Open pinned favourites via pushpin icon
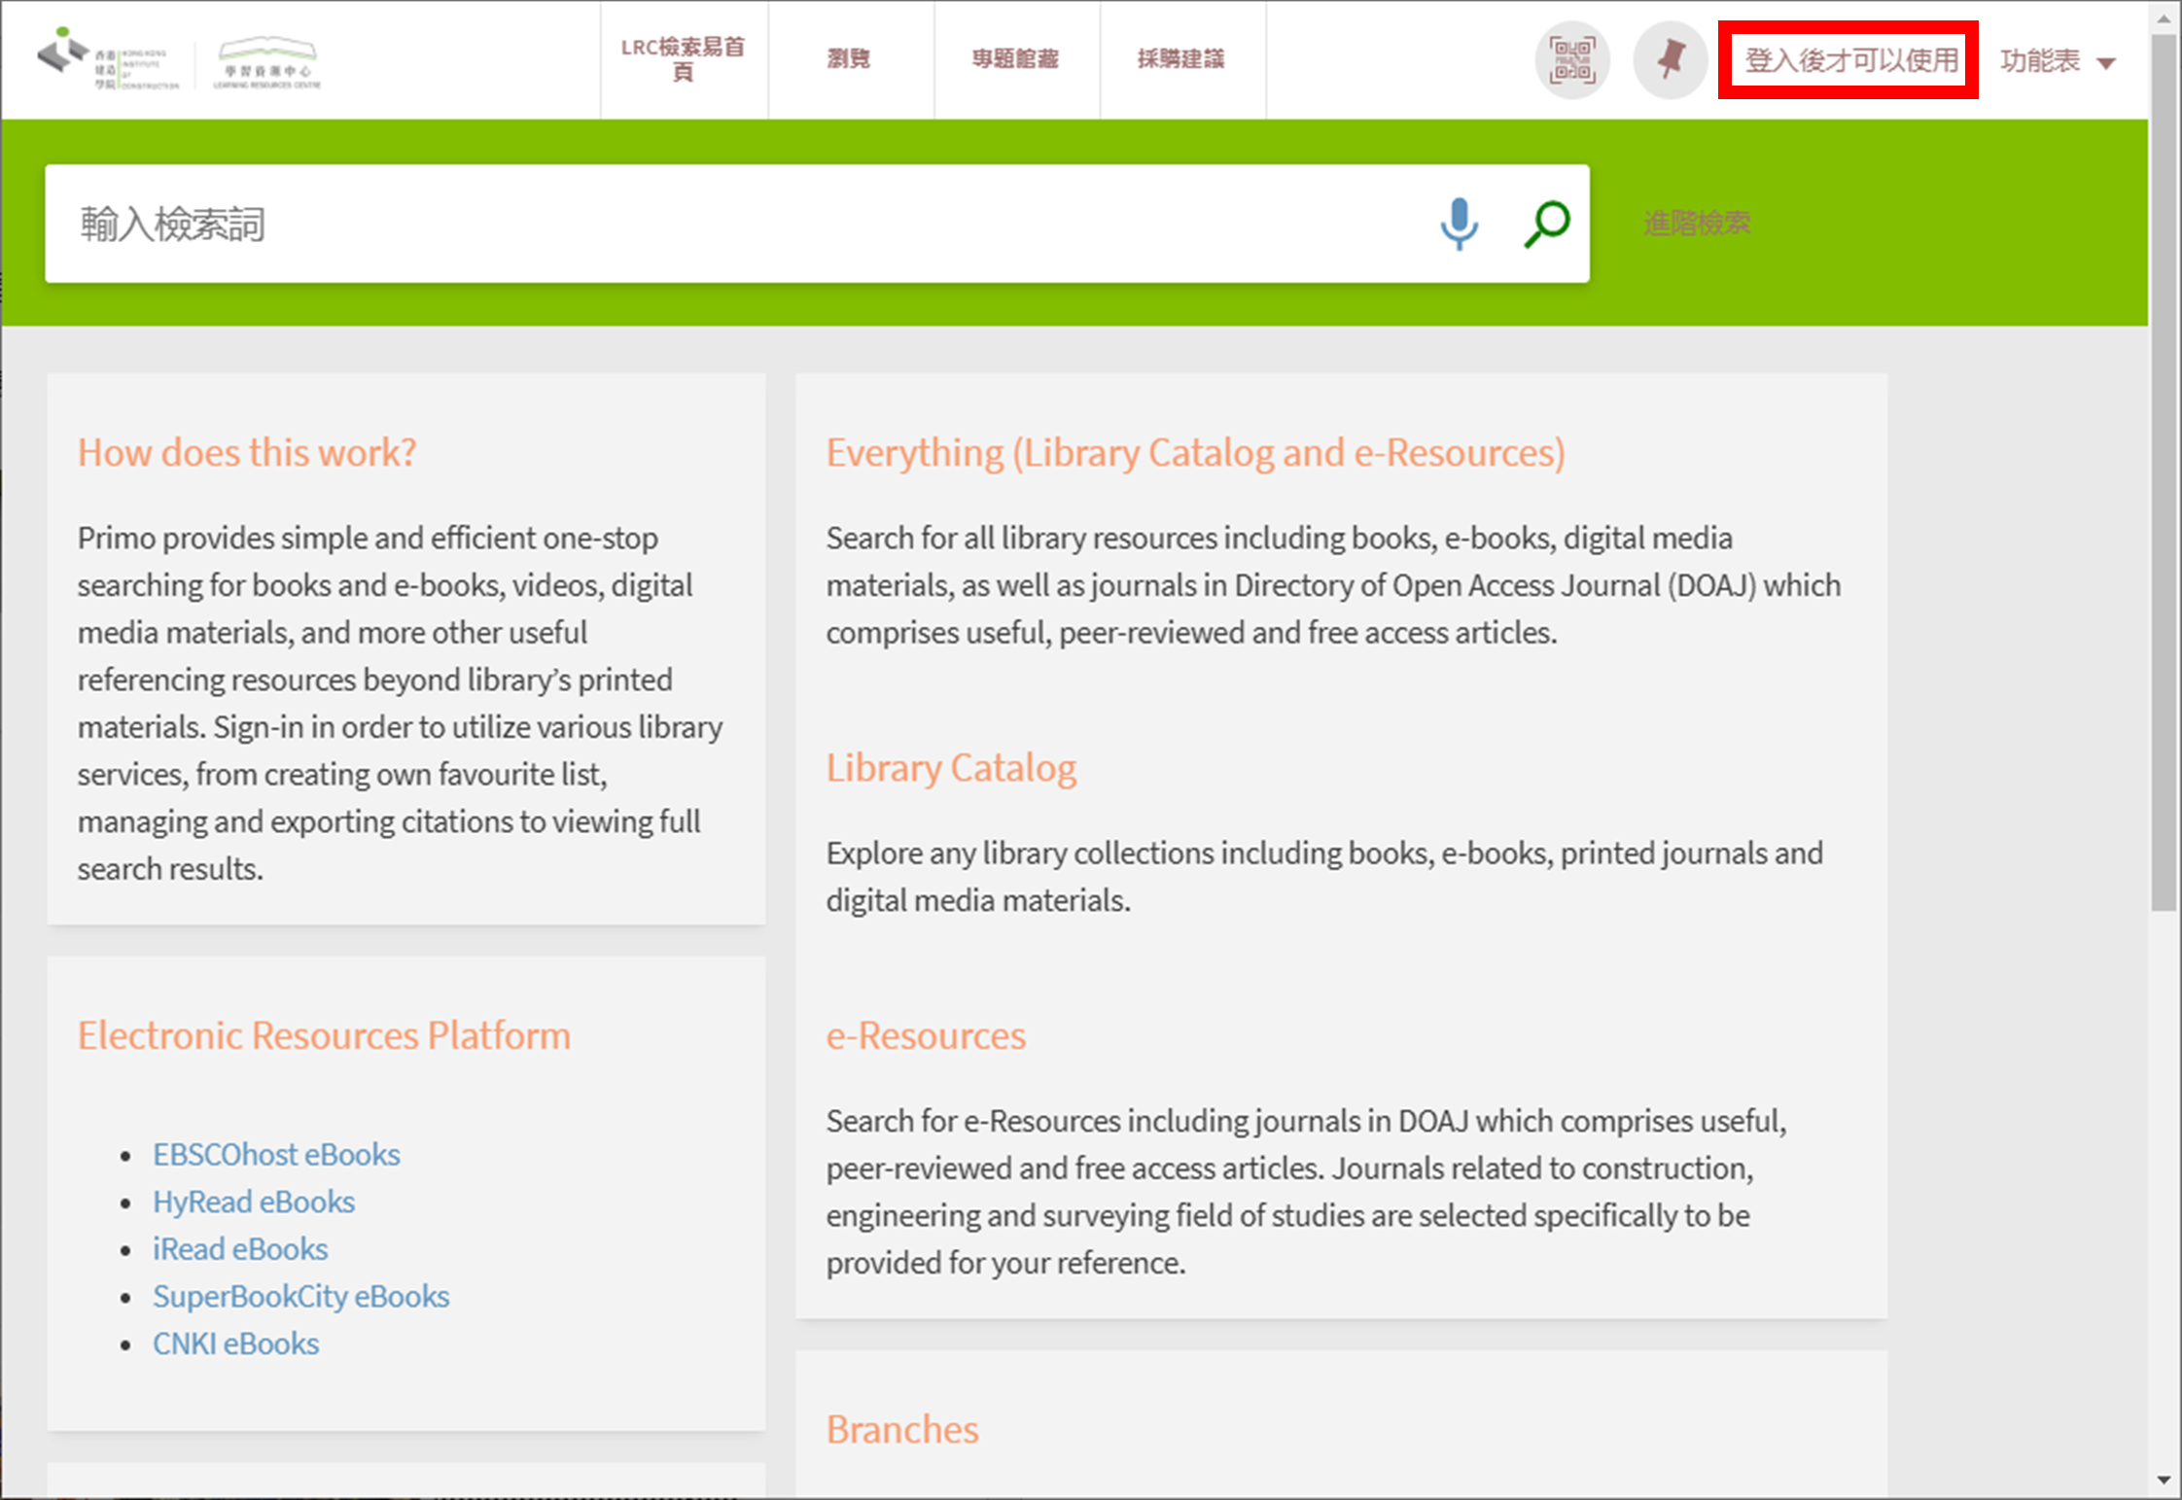Viewport: 2182px width, 1500px height. pos(1670,60)
